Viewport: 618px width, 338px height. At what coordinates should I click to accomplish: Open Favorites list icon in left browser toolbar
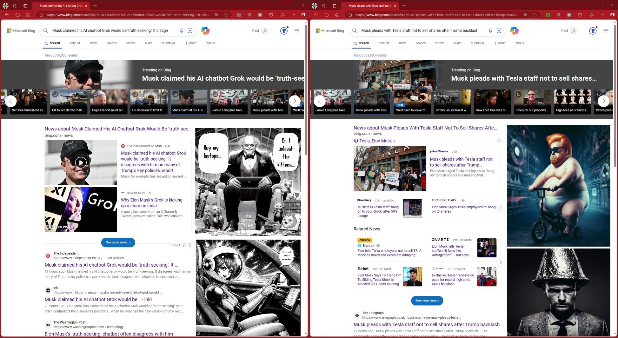[x=282, y=15]
